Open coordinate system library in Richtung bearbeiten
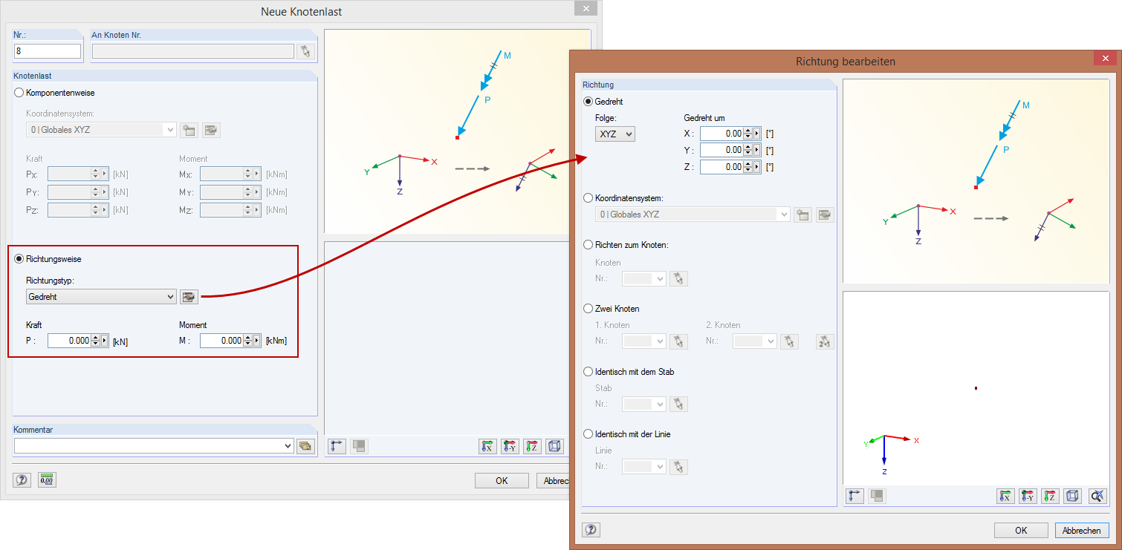The height and width of the screenshot is (550, 1122). coord(825,215)
